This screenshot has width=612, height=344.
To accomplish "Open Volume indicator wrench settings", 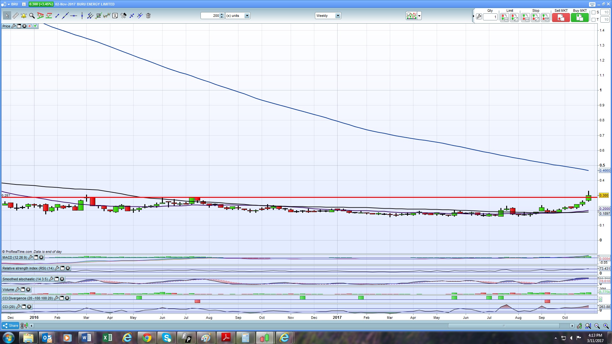I will click(x=17, y=290).
